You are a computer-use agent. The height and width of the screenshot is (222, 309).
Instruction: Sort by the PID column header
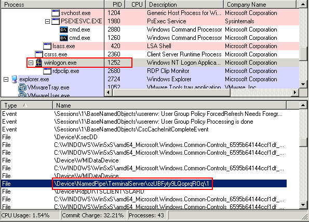tap(115, 4)
